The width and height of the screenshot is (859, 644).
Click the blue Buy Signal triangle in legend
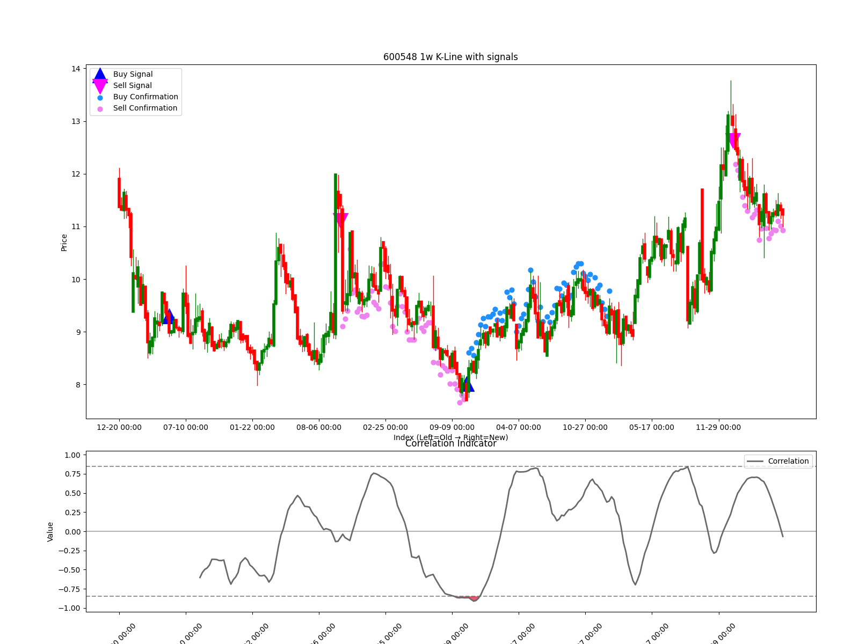100,75
